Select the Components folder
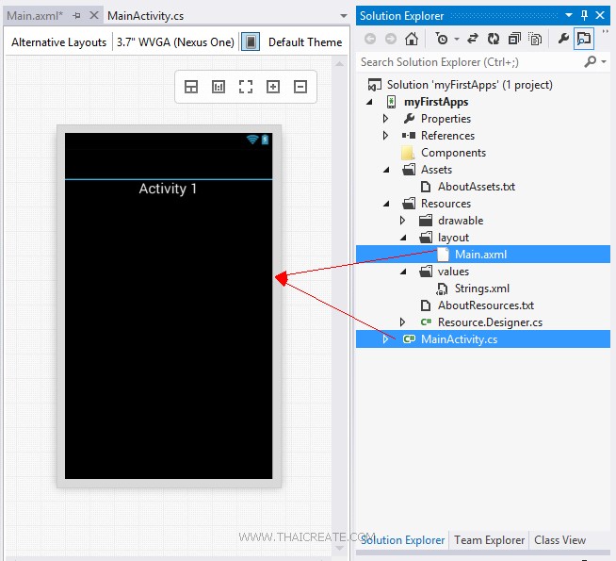This screenshot has height=561, width=616. [x=453, y=153]
